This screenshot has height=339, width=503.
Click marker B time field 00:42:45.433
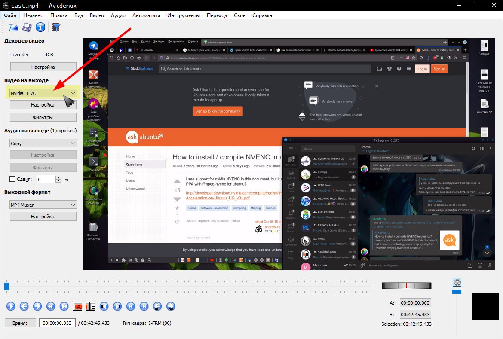click(x=415, y=315)
